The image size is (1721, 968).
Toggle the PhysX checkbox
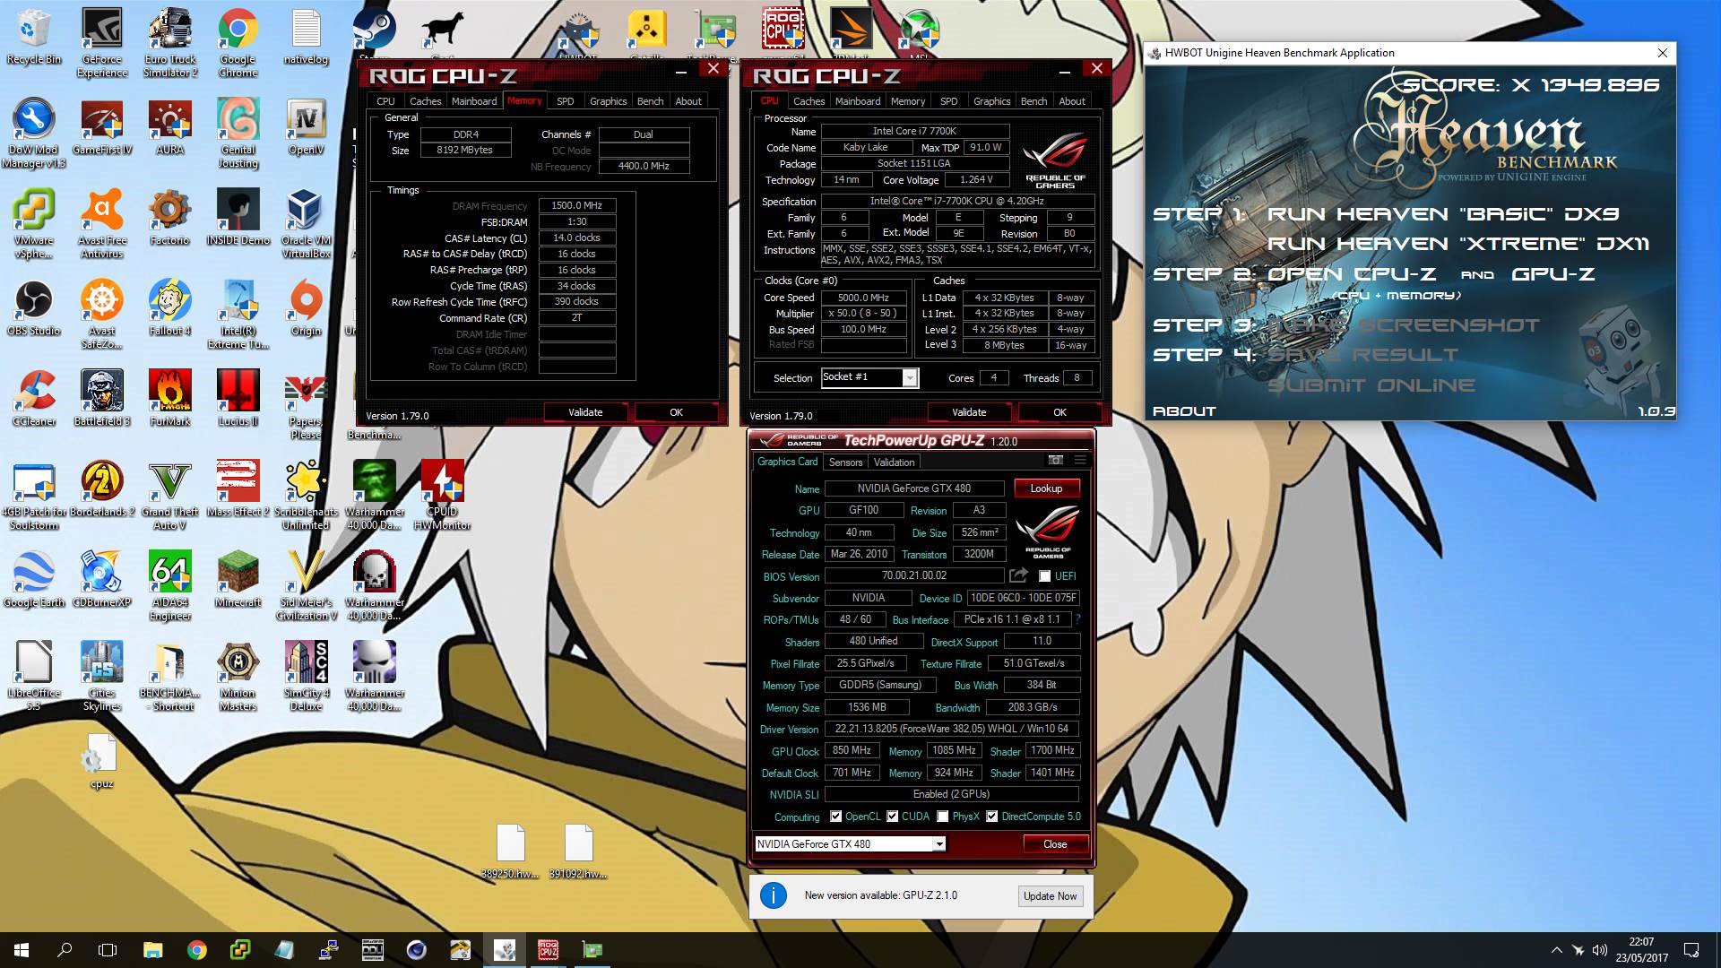(x=942, y=817)
